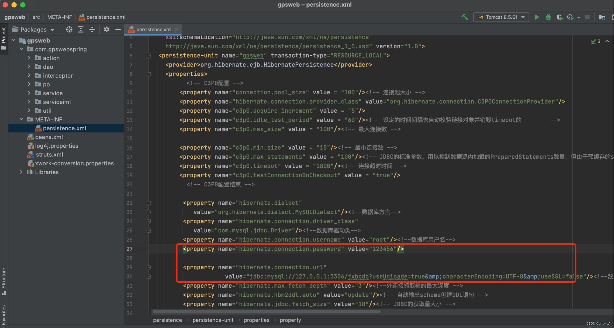This screenshot has height=328, width=614.
Task: Expand the service package
Action: coord(29,93)
